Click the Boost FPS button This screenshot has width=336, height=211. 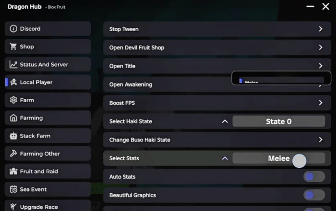tap(217, 103)
